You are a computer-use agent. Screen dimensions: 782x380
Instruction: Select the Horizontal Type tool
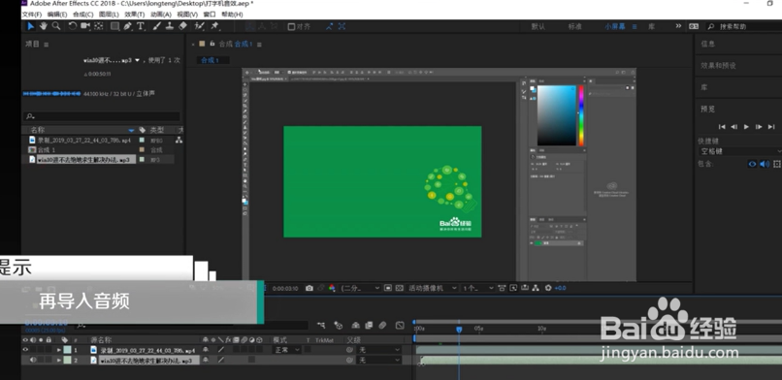(x=141, y=26)
